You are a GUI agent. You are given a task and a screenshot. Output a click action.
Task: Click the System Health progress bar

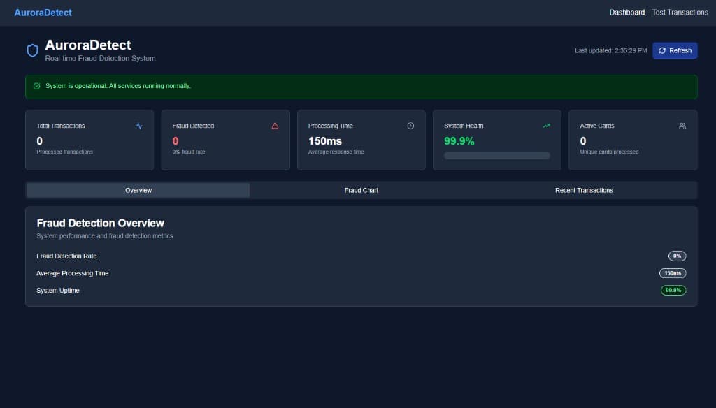[497, 156]
